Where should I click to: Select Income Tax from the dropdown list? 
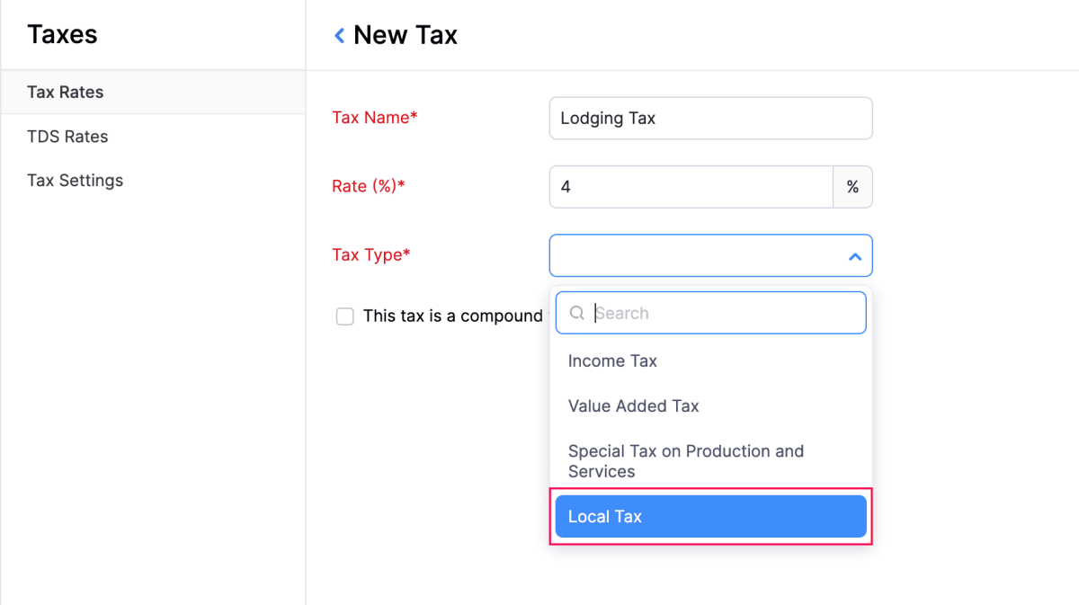click(710, 360)
